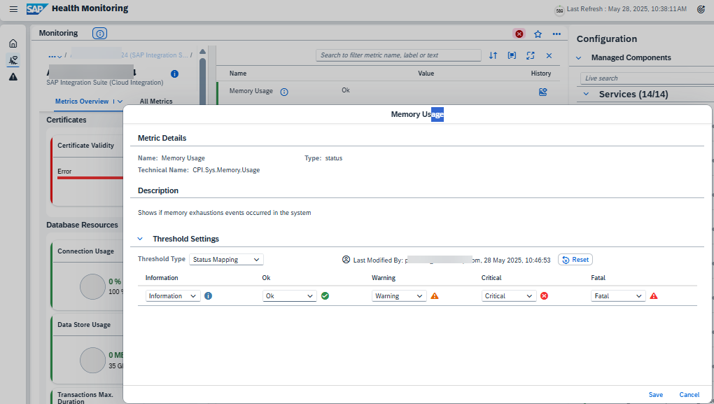Collapse the Managed Components section
The width and height of the screenshot is (714, 404).
(x=579, y=58)
